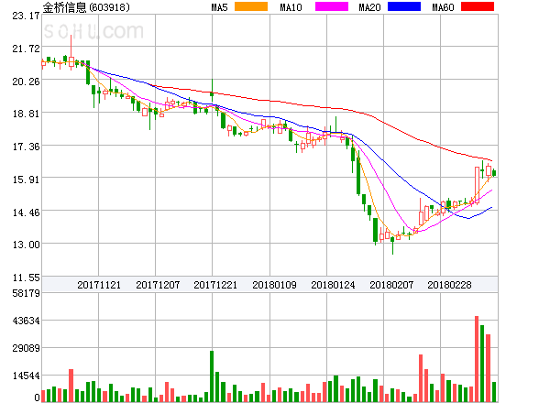
Task: Click the date label 20171221
Action: click(215, 285)
